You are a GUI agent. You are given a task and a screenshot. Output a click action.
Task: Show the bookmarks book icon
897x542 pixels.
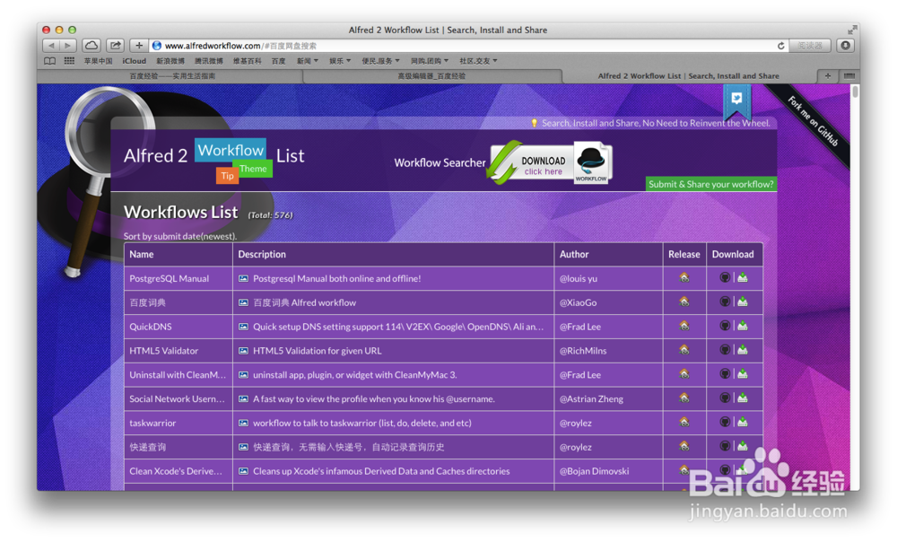50,61
